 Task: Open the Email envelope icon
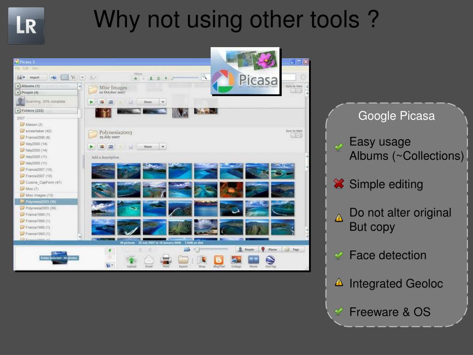click(149, 260)
